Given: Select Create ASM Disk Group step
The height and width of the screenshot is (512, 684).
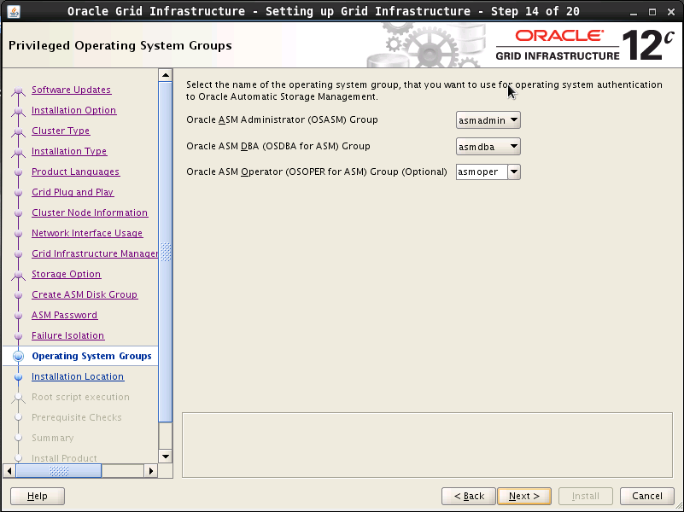Looking at the screenshot, I should (x=85, y=294).
